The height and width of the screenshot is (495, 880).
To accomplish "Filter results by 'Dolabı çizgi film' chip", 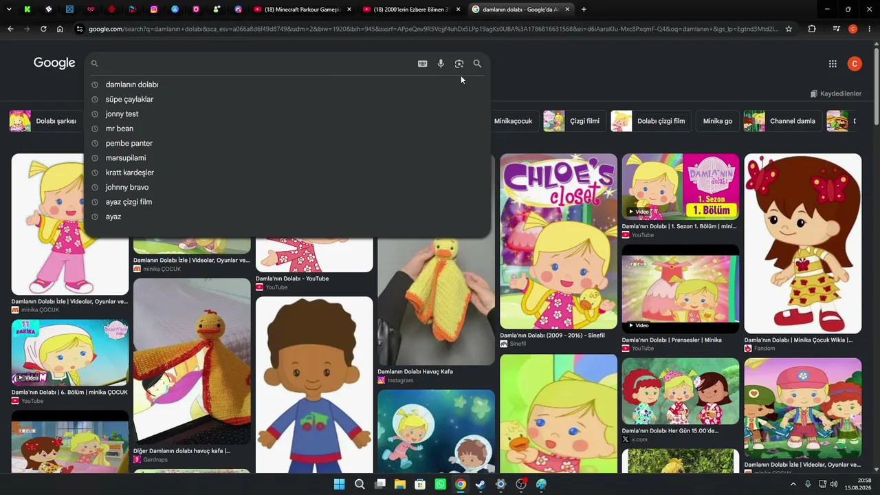I will point(650,121).
